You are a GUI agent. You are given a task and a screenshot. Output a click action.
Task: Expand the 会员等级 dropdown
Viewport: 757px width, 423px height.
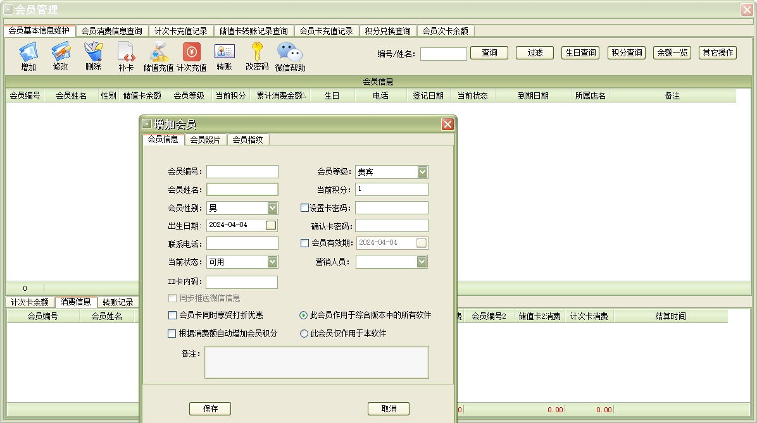(422, 172)
